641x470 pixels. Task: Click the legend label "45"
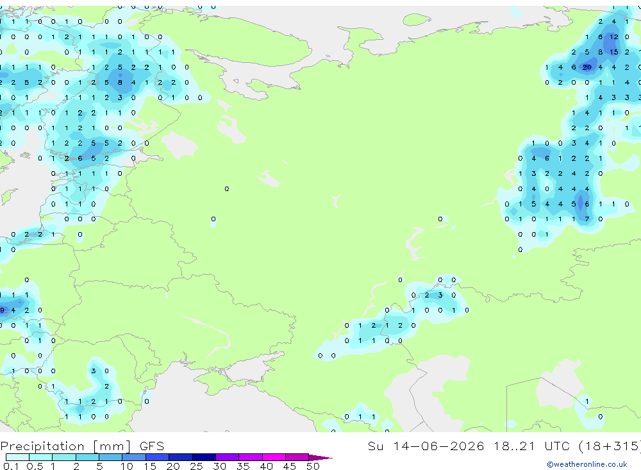tap(290, 466)
